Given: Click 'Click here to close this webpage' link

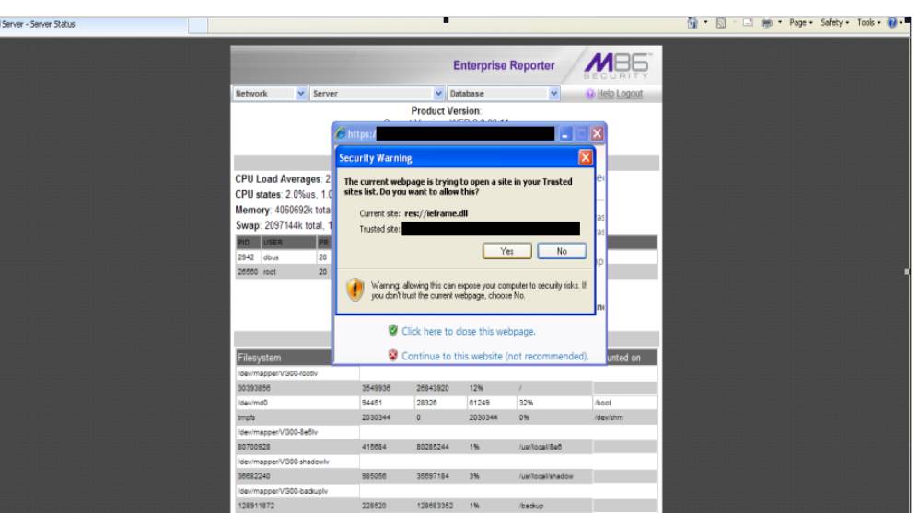Looking at the screenshot, I should [x=471, y=331].
